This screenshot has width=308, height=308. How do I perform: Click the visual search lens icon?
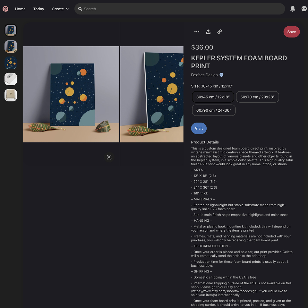click(x=109, y=157)
